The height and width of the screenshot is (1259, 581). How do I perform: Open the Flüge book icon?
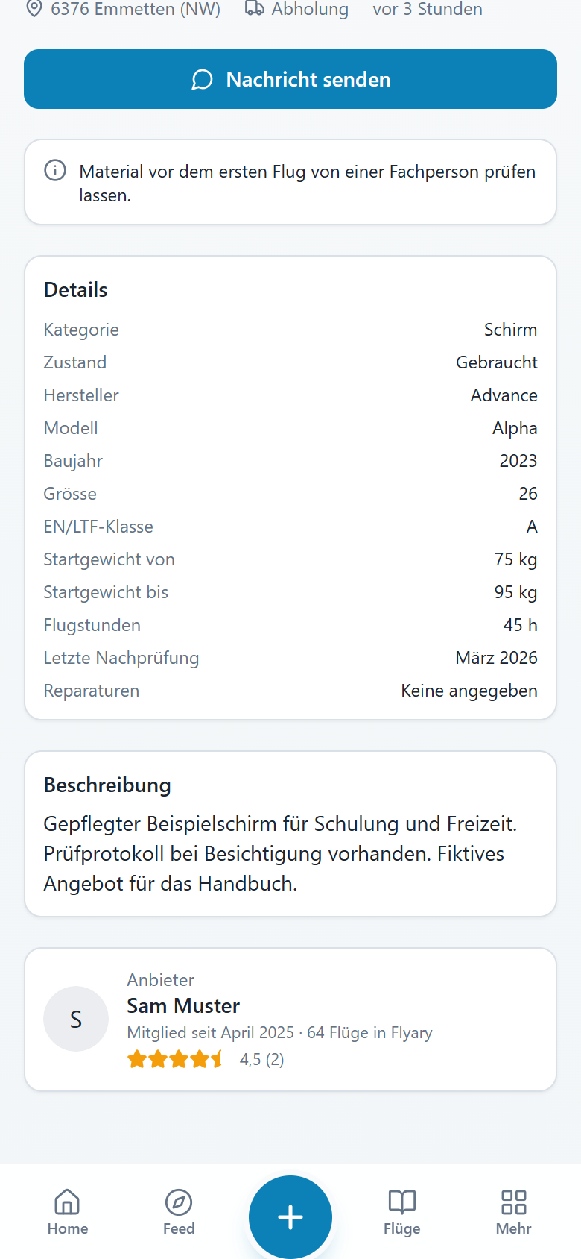pos(402,1202)
